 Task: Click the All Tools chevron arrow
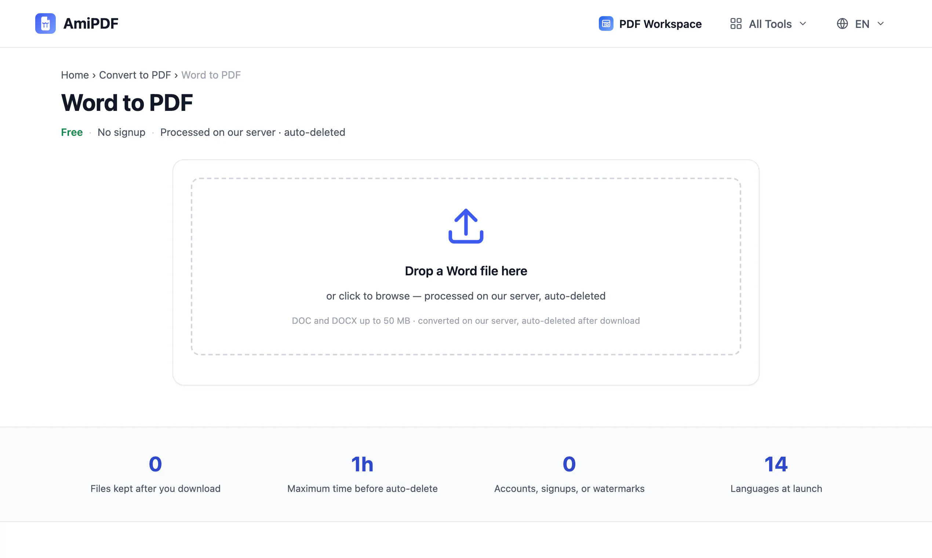[x=803, y=24]
